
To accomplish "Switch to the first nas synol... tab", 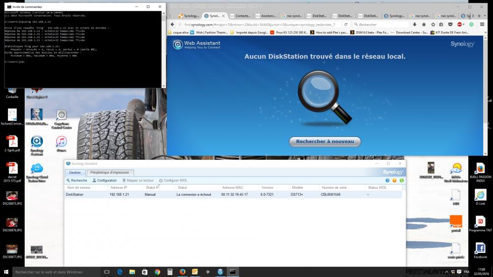I will (292, 16).
